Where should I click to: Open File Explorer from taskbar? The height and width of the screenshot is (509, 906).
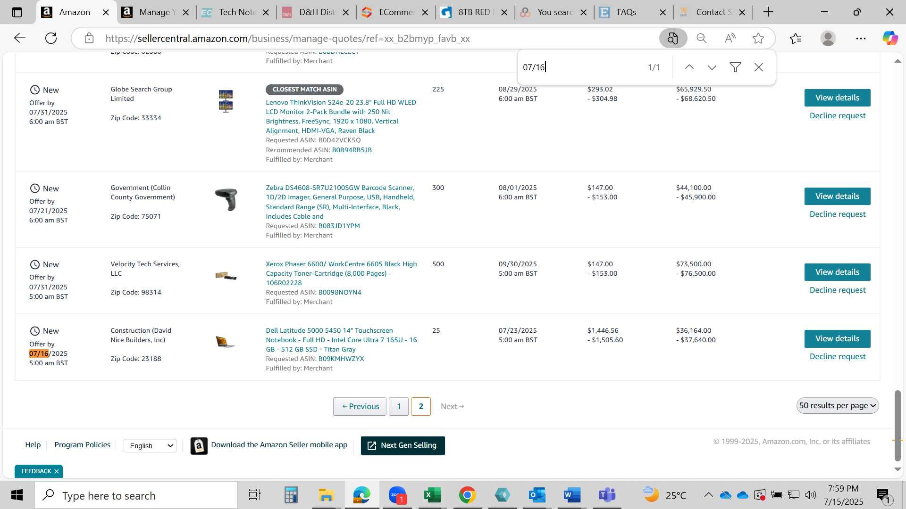tap(326, 495)
